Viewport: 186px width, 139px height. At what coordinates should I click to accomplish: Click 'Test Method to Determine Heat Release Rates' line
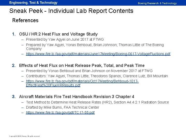[x=97, y=102]
